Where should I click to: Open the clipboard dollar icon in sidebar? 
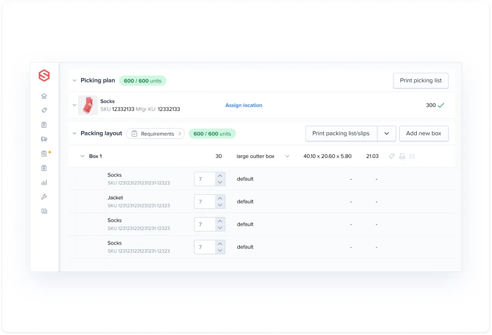coord(44,168)
